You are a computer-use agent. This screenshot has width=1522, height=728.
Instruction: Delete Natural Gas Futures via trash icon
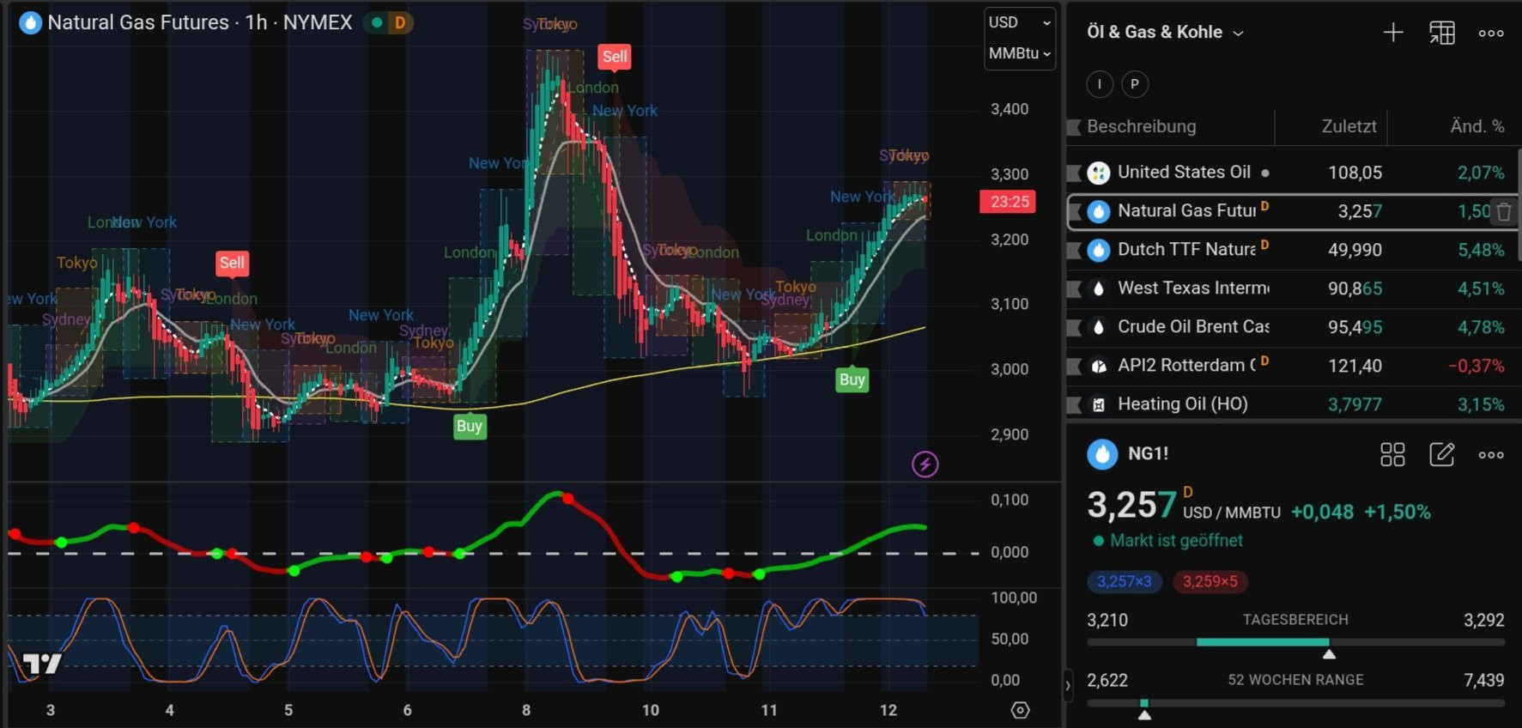coord(1503,211)
